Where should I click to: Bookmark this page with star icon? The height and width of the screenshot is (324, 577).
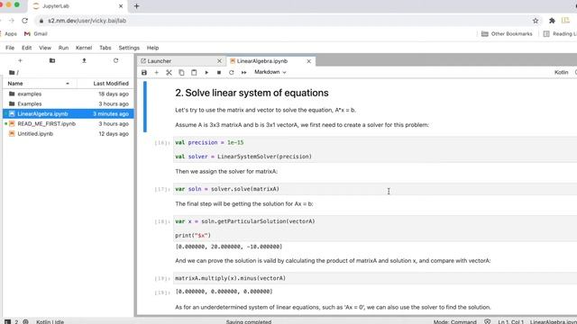[536, 21]
